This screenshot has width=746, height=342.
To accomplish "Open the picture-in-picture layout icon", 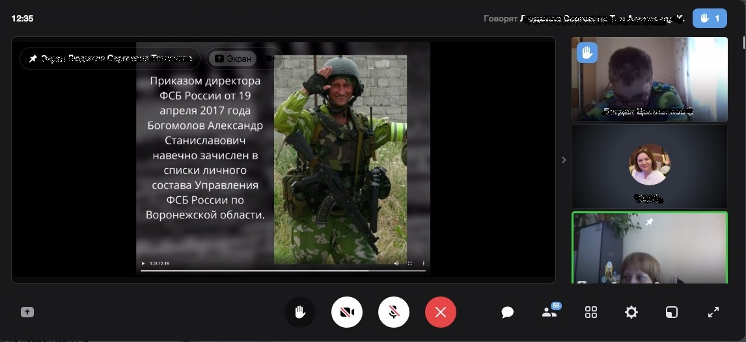I will pyautogui.click(x=672, y=312).
